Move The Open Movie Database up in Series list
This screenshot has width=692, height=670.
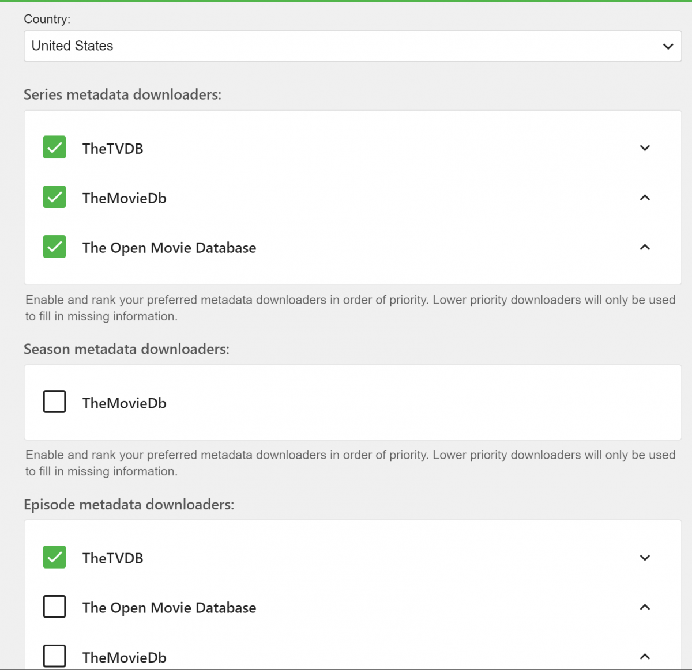point(645,247)
